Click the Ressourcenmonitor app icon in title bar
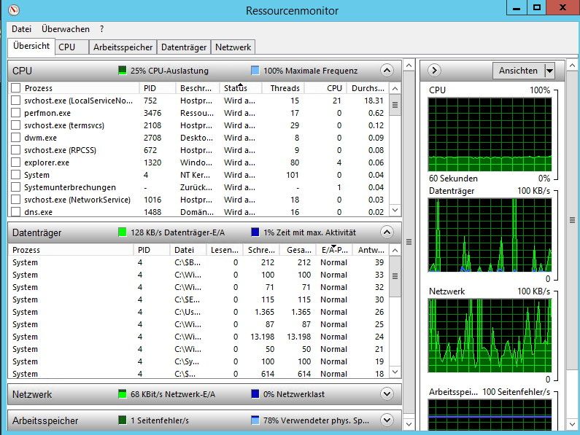Image resolution: width=580 pixels, height=435 pixels. pyautogui.click(x=14, y=9)
